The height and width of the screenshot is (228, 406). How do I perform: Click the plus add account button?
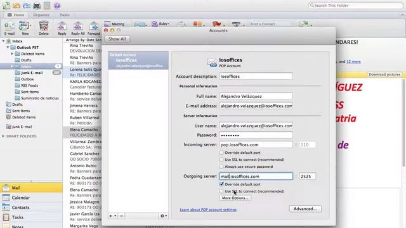112,215
